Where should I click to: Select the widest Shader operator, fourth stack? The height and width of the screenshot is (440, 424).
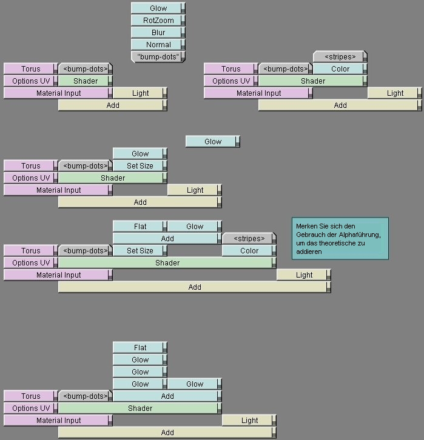[167, 262]
